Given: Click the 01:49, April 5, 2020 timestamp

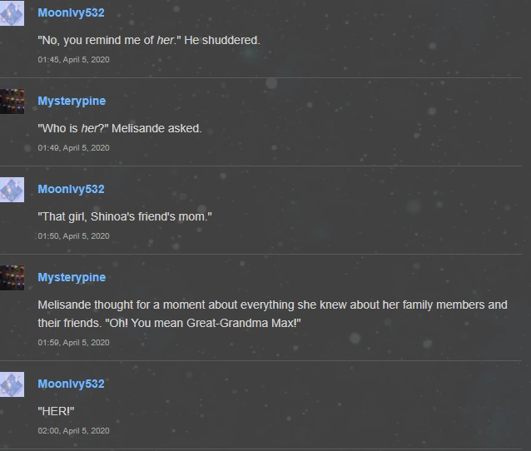Looking at the screenshot, I should tap(73, 148).
